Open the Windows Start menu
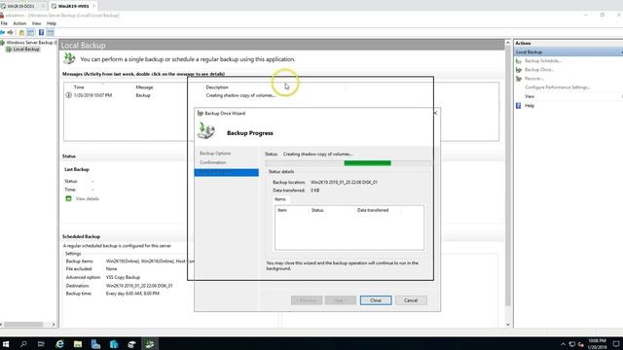 click(6, 344)
